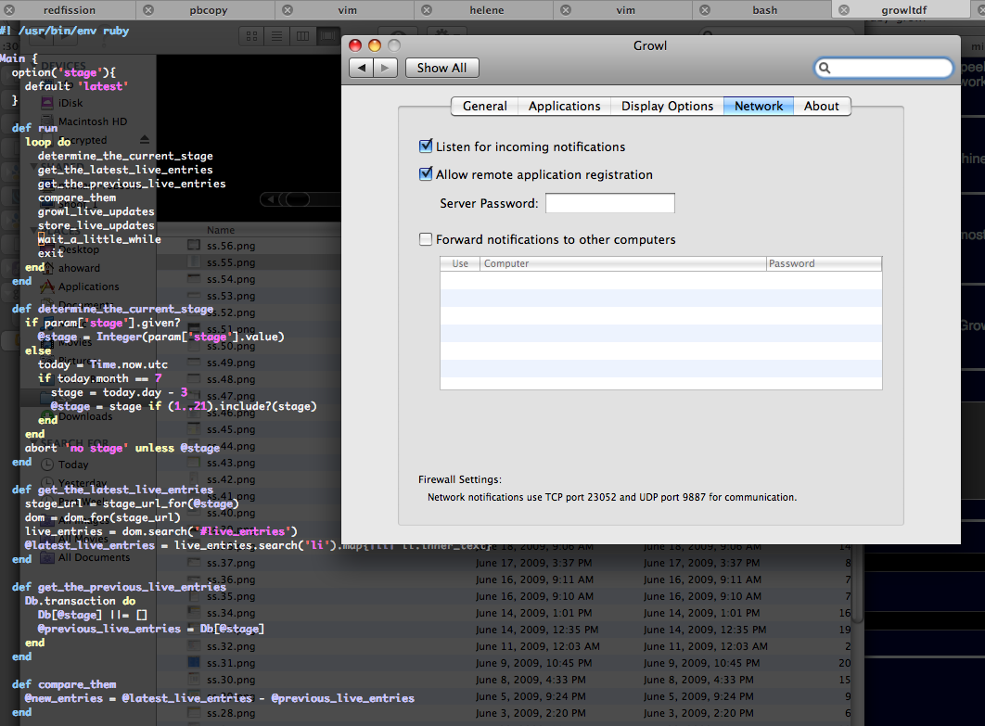
Task: Close the helene terminal tab
Action: [427, 10]
